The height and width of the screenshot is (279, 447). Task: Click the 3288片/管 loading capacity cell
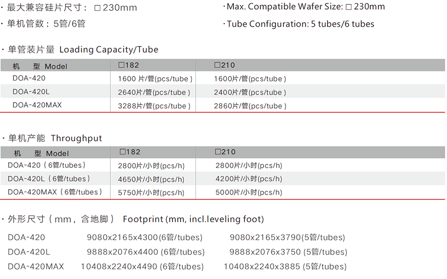(x=154, y=106)
